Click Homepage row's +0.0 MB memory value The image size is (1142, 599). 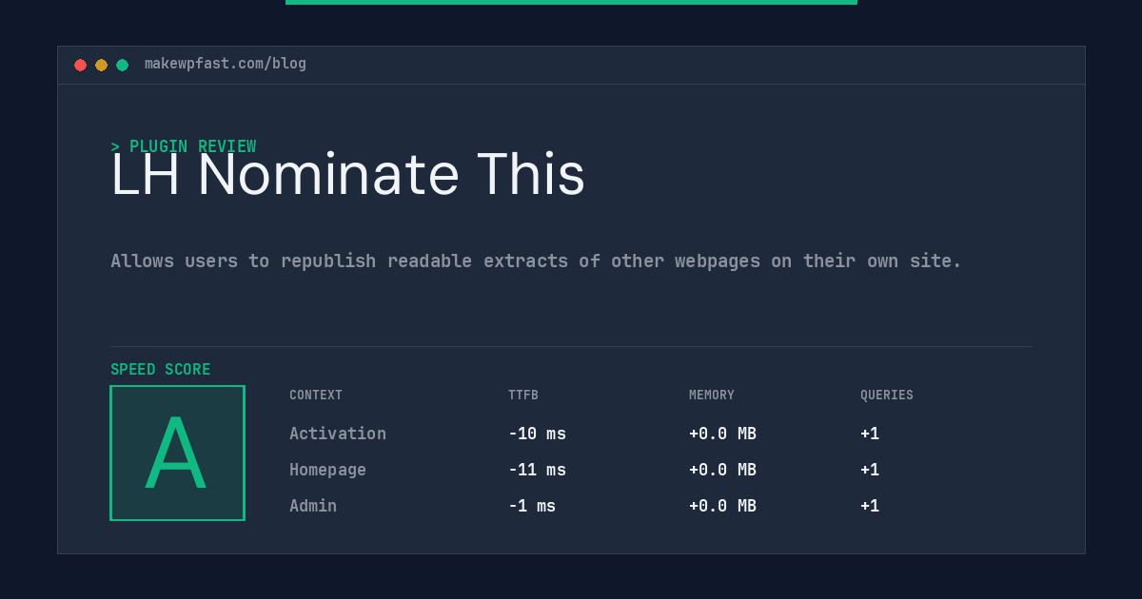[x=722, y=470]
